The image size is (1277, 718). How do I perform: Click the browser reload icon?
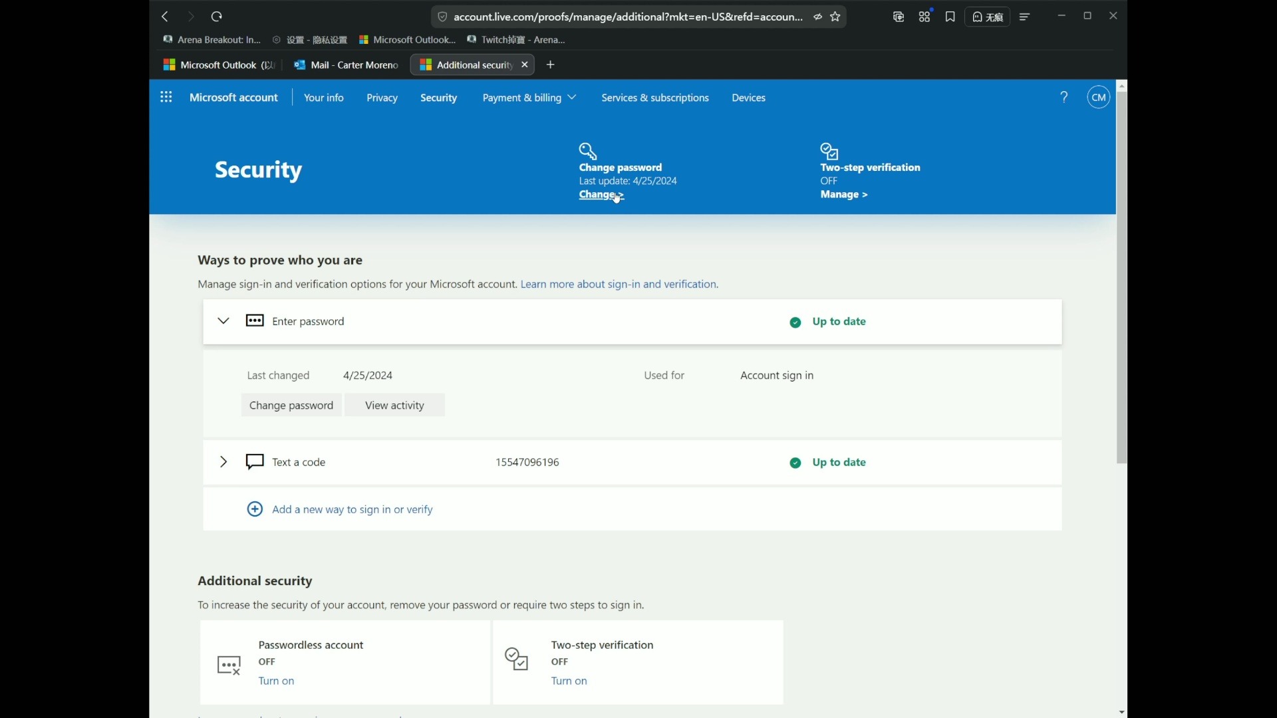coord(217,17)
